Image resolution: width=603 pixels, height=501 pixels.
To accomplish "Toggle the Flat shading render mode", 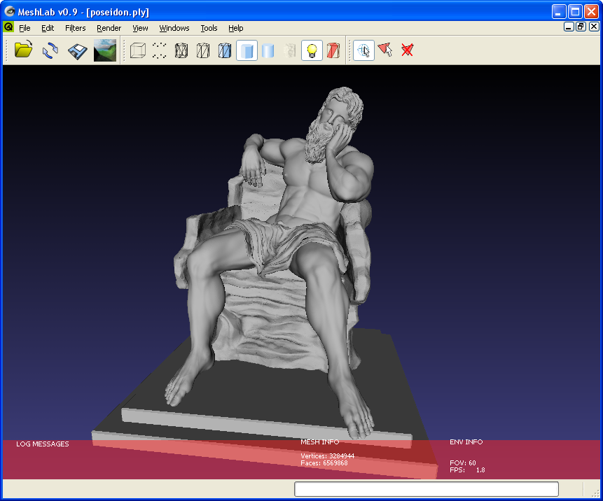I will pyautogui.click(x=247, y=50).
